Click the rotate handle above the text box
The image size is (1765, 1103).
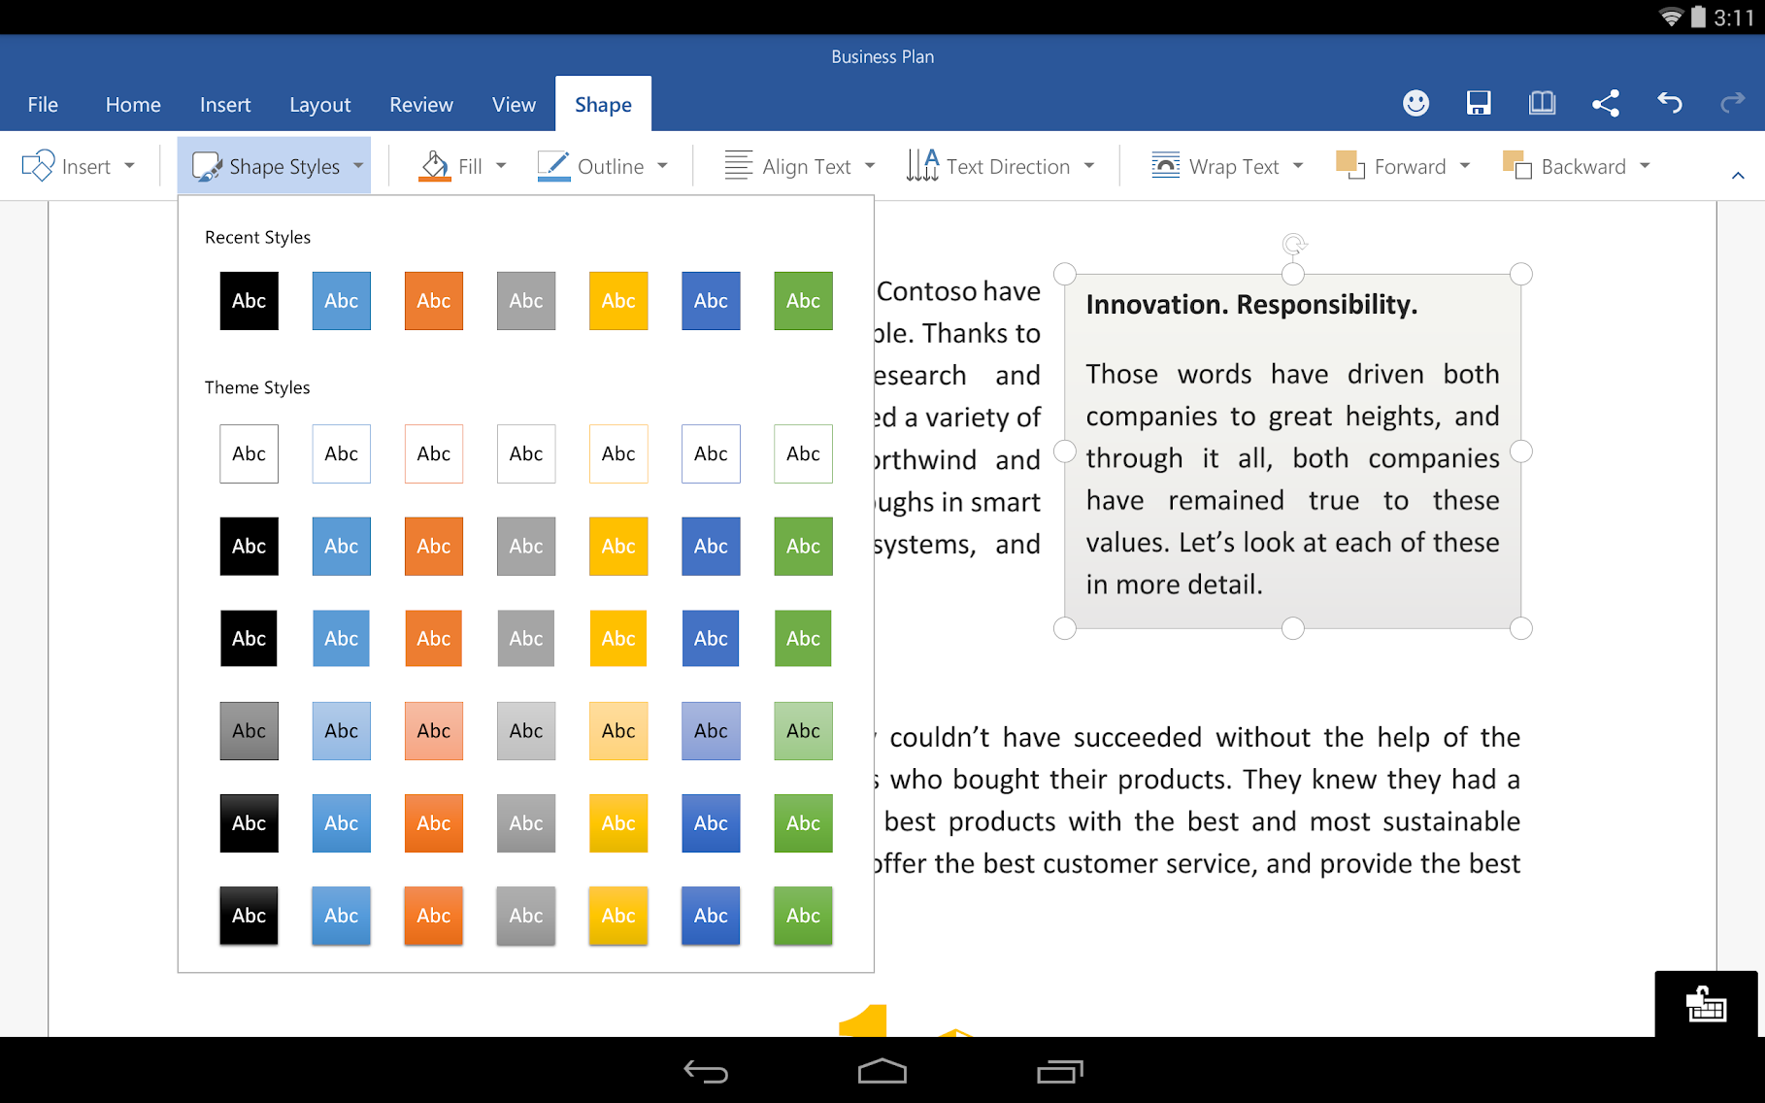(x=1293, y=244)
